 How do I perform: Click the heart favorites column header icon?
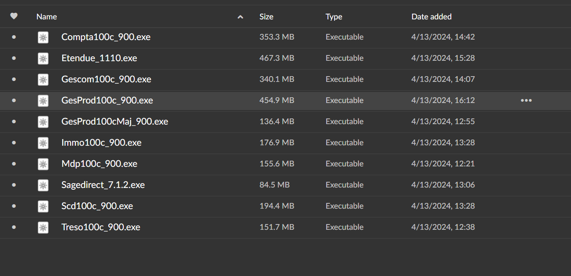[14, 16]
